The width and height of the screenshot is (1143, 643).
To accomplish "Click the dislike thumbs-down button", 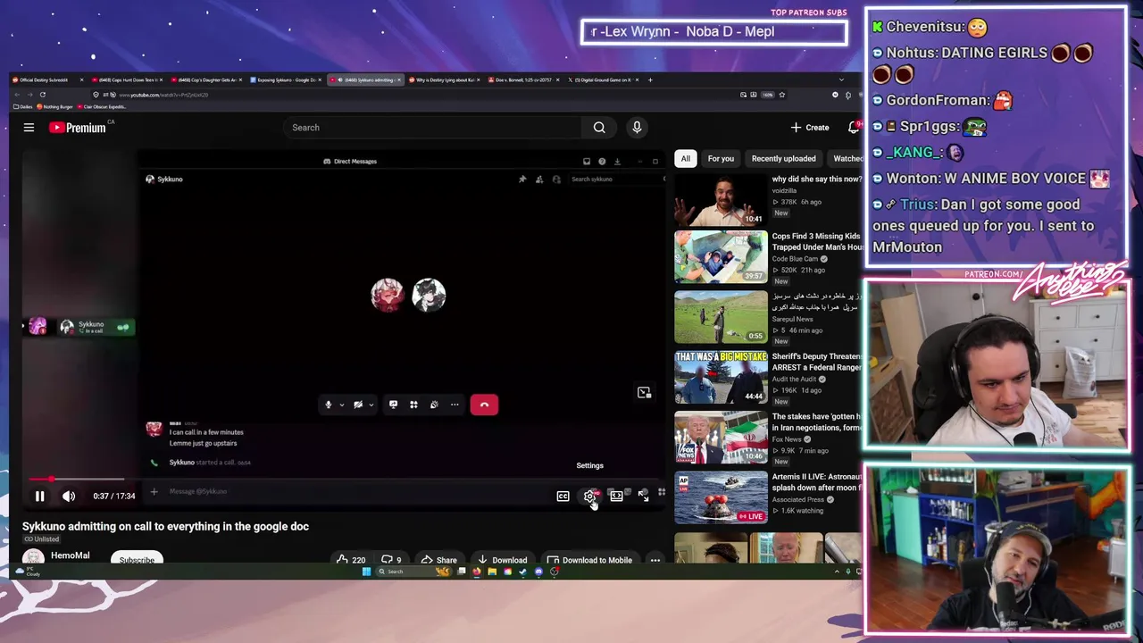I will (391, 560).
